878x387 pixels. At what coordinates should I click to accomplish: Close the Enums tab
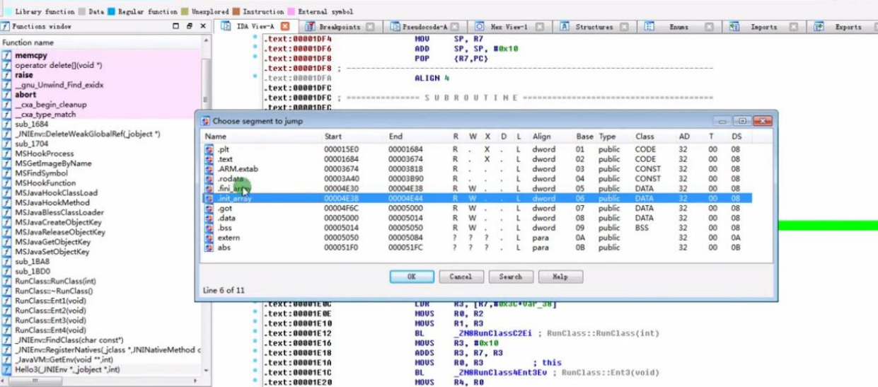709,27
